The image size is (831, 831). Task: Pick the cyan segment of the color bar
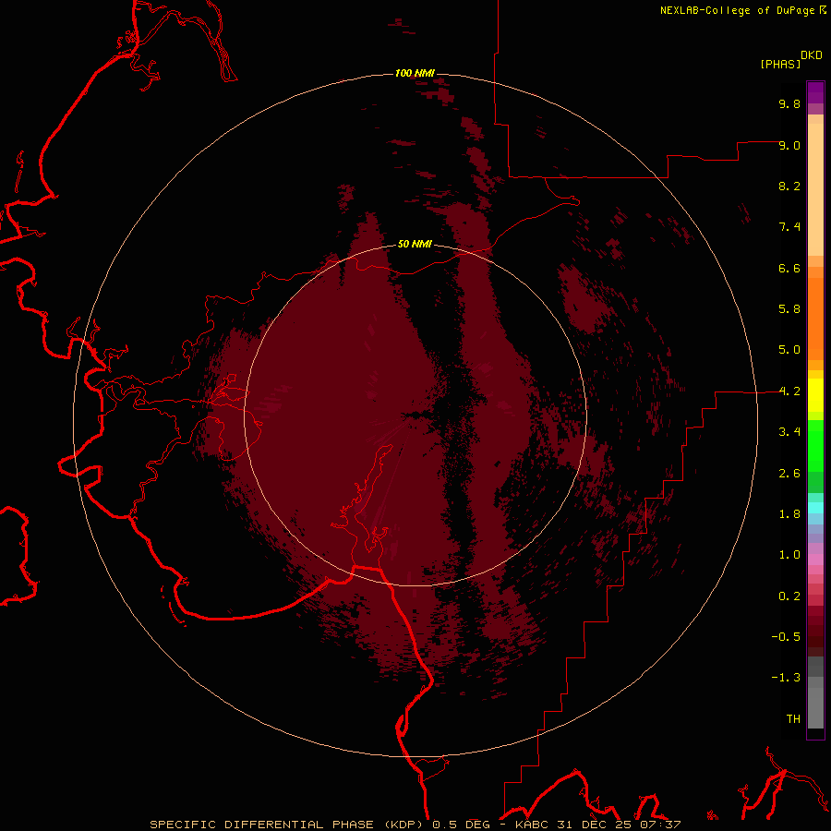tap(815, 507)
